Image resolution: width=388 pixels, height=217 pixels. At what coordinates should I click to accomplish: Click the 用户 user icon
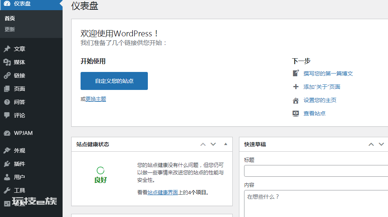point(7,177)
